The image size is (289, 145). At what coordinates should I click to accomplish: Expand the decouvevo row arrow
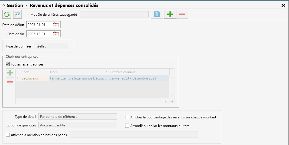(18, 78)
